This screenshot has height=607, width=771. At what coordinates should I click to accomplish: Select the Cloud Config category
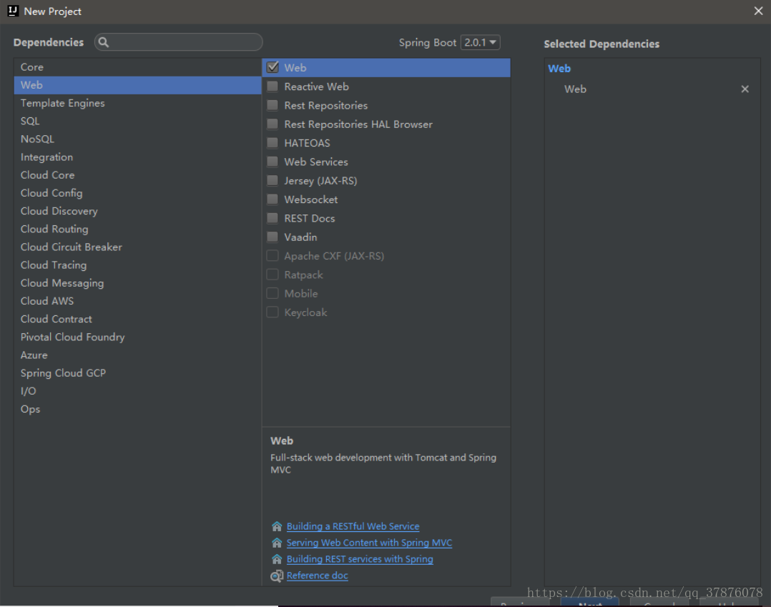click(137, 193)
